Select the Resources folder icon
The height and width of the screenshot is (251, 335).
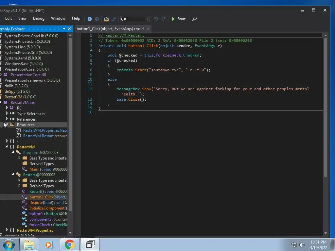[x=12, y=125]
